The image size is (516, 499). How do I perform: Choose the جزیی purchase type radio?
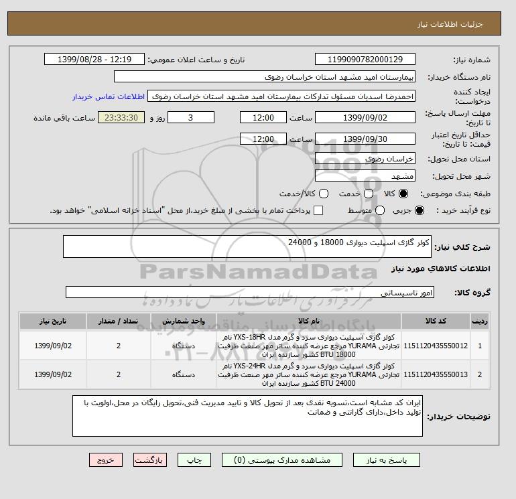(420, 210)
